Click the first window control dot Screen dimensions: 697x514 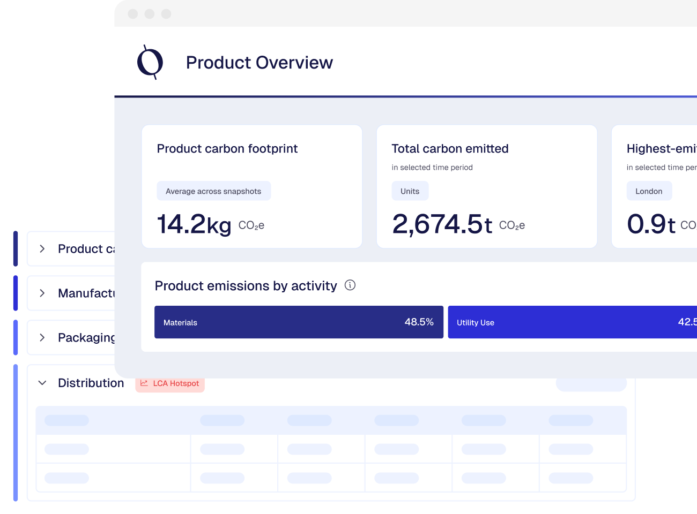[133, 14]
